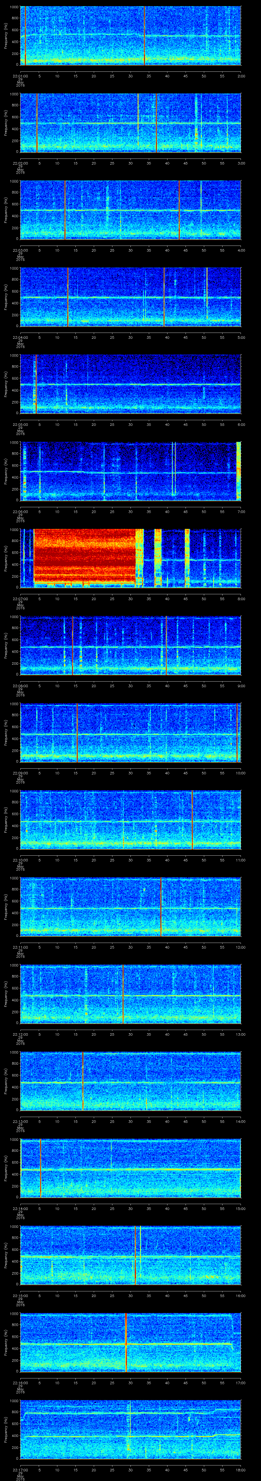This screenshot has height=1481, width=261.
Task: Pick the spectrogram panel starting at 22:15:00
Action: pyautogui.click(x=131, y=1256)
